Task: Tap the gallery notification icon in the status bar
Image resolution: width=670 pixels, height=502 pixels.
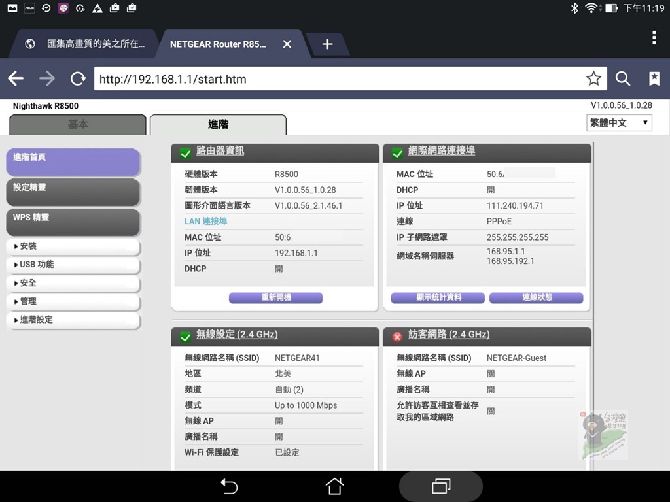Action: click(12, 8)
